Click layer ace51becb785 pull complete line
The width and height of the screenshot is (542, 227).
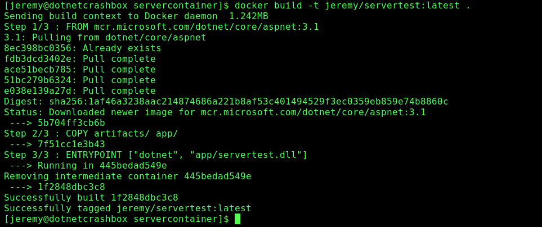79,70
